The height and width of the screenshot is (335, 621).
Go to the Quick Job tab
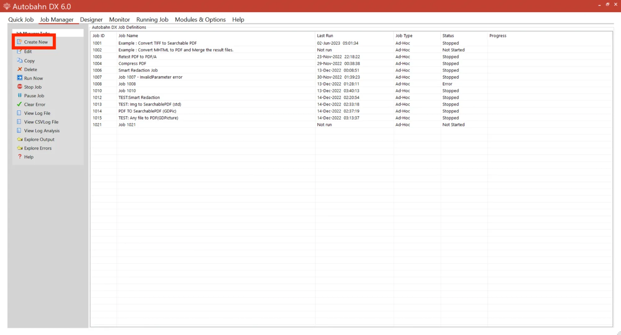click(x=21, y=20)
